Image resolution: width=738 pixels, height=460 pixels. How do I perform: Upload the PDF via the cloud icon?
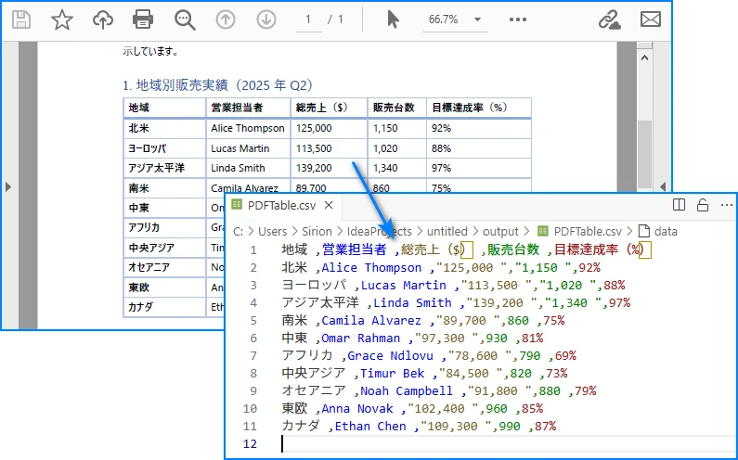point(103,19)
